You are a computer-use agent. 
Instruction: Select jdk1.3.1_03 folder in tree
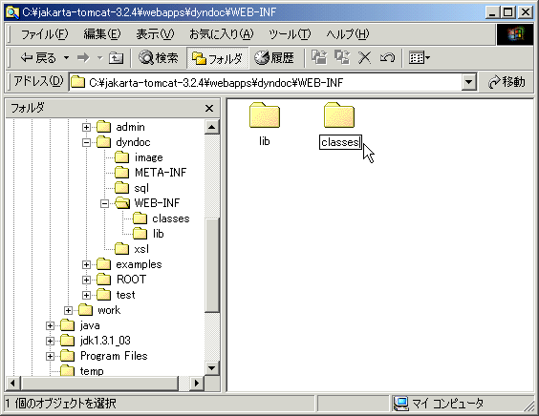click(x=105, y=341)
